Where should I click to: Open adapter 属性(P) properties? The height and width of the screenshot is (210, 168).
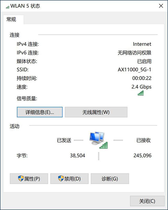point(29,179)
